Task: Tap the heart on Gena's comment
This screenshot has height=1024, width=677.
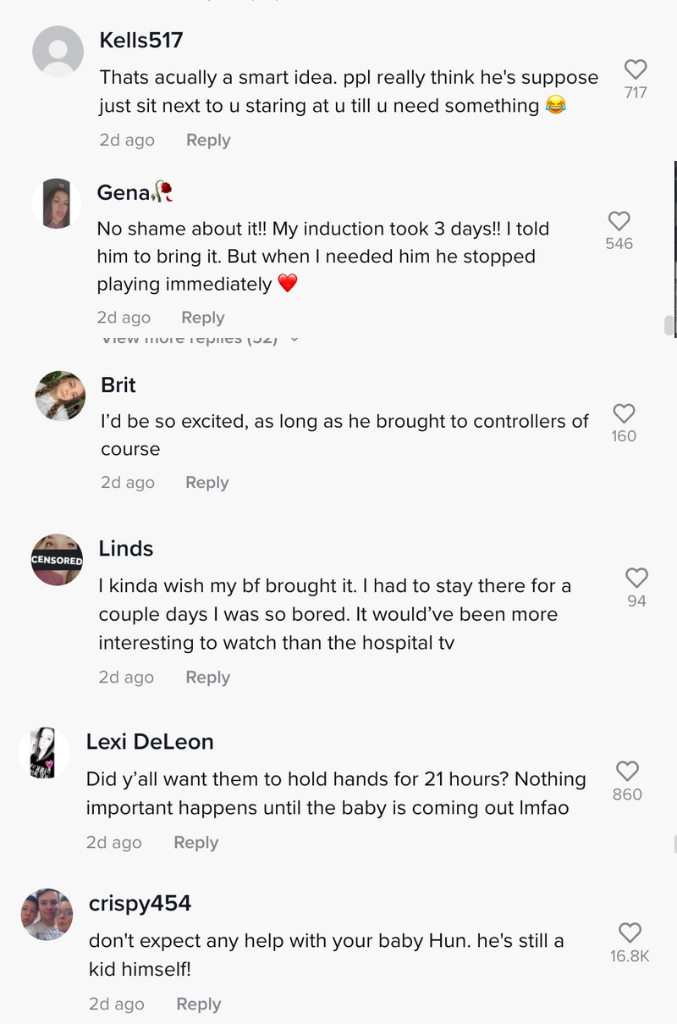Action: [619, 220]
